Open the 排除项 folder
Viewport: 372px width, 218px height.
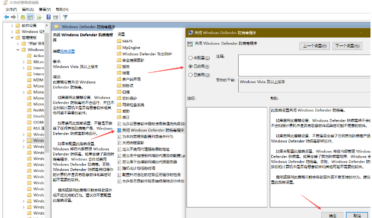[125, 85]
